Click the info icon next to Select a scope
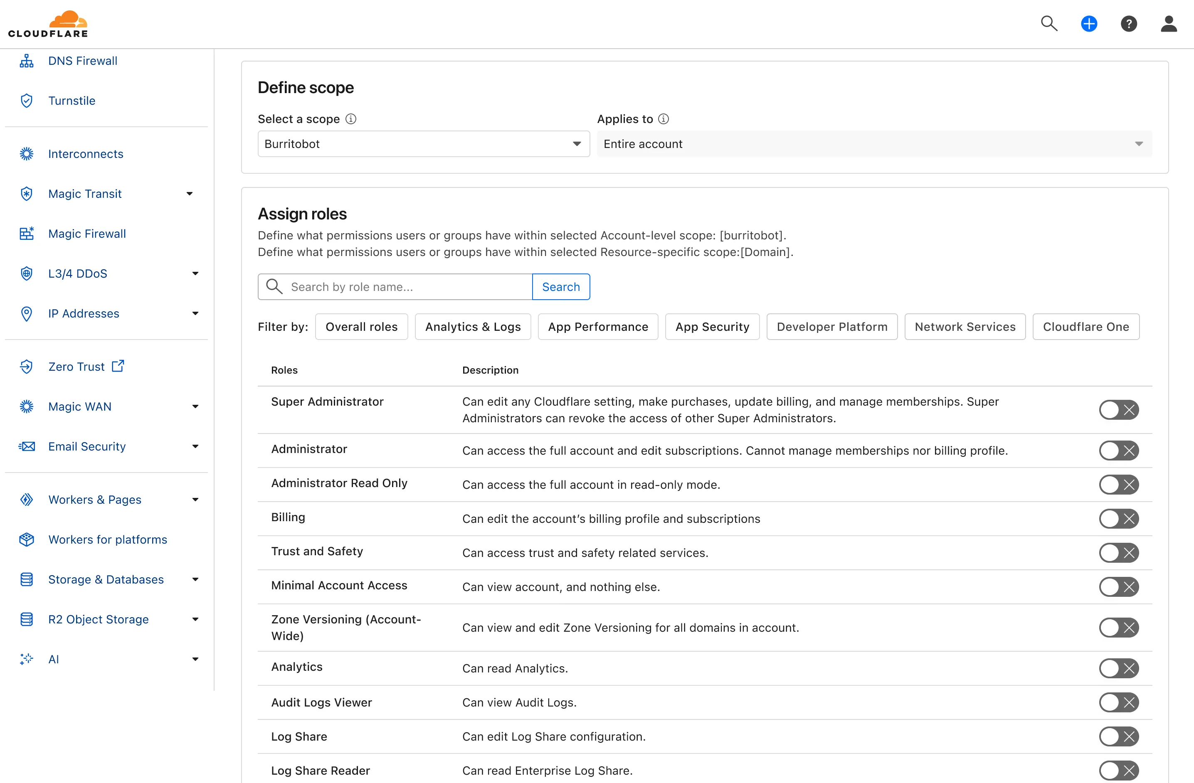The height and width of the screenshot is (783, 1194). point(350,119)
